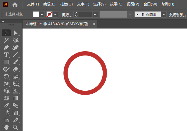
Task: Expand the fill color dropdown arrow
Action: tap(42, 15)
